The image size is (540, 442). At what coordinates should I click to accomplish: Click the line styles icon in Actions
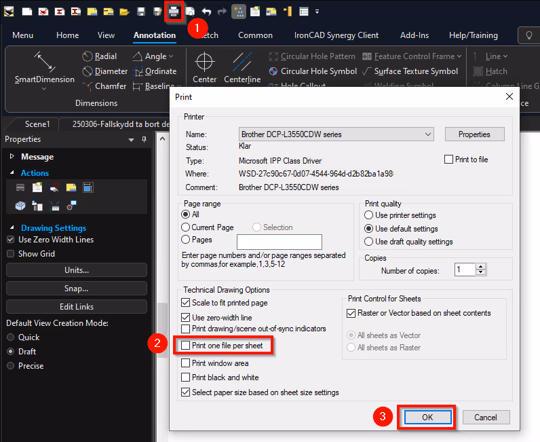click(x=20, y=187)
